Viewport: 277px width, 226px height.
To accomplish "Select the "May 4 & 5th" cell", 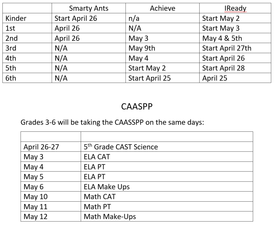I will 222,38.
